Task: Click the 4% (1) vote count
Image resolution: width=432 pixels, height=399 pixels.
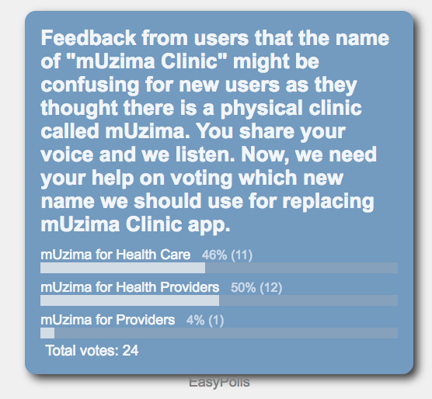Action: pos(205,320)
